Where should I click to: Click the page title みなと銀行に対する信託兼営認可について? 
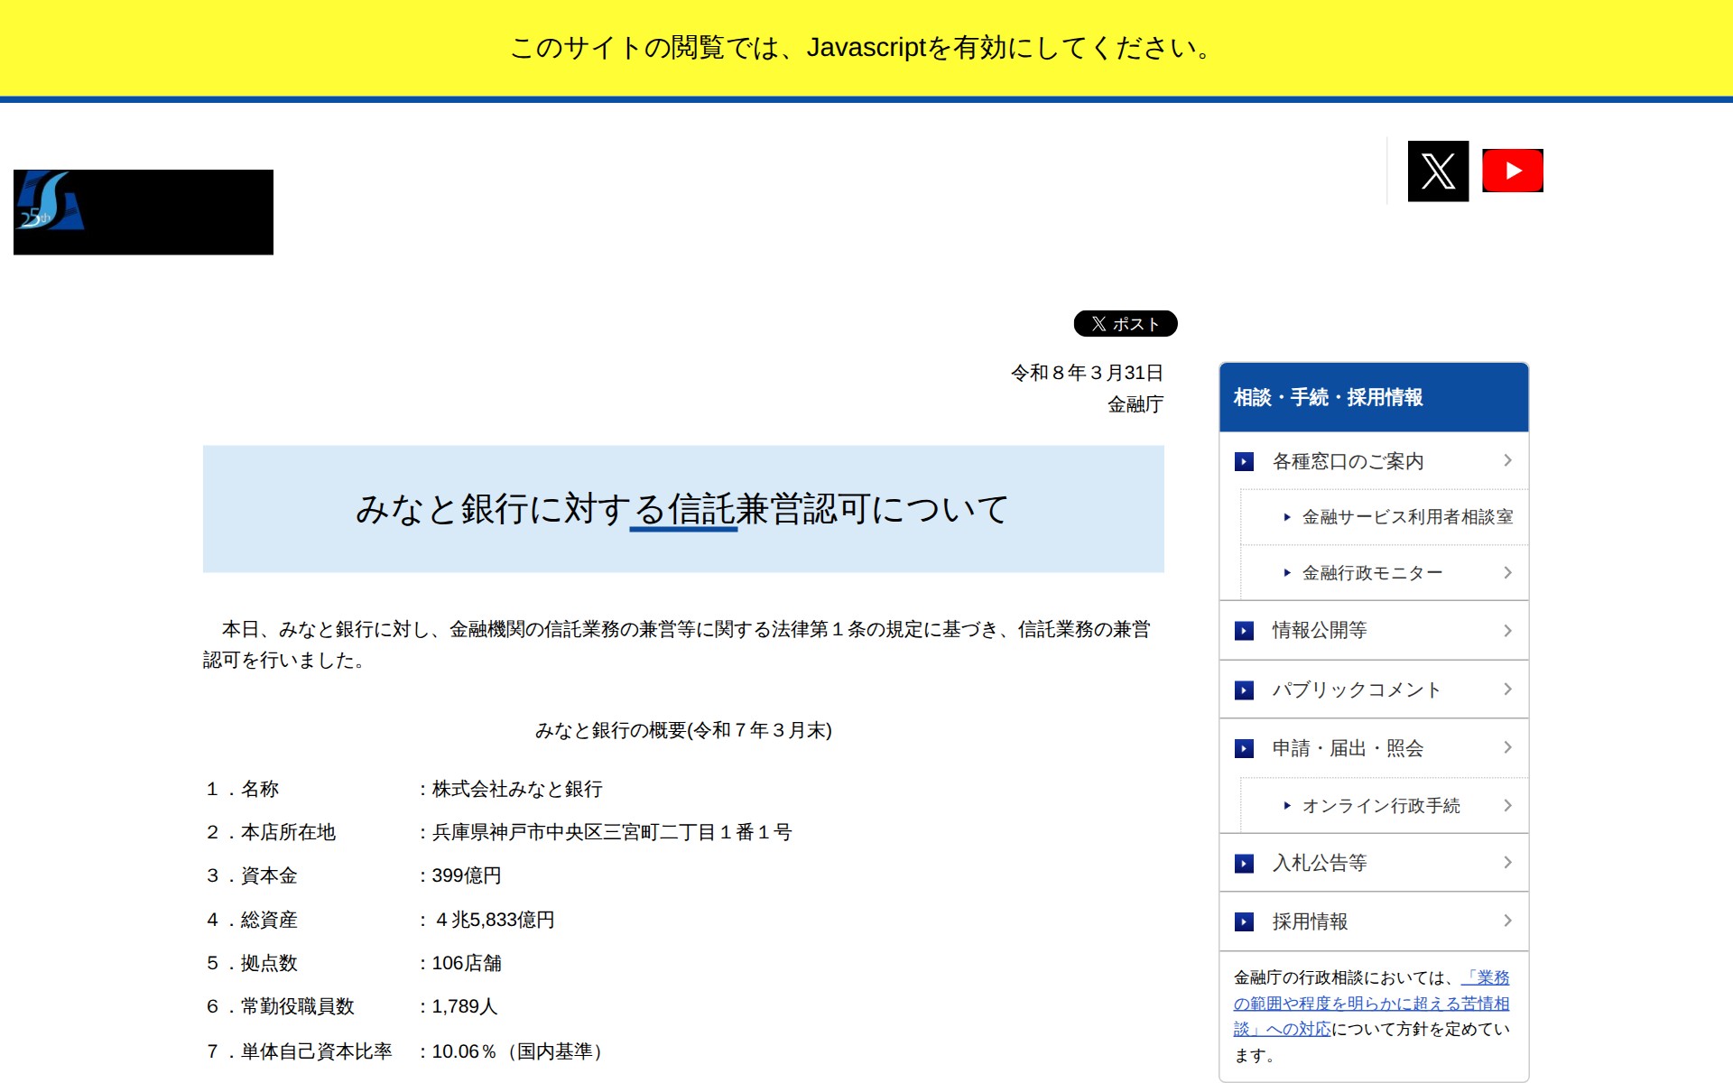(x=682, y=509)
